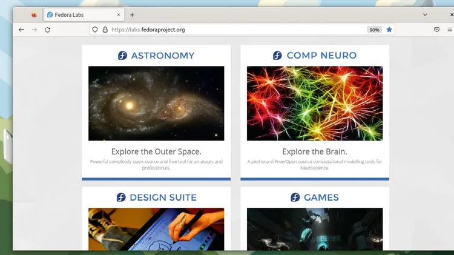This screenshot has height=255, width=454.
Task: Save page to Pocket
Action: [436, 30]
